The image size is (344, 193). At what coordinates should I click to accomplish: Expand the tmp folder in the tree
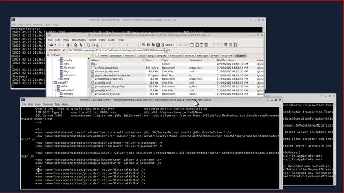point(59,79)
